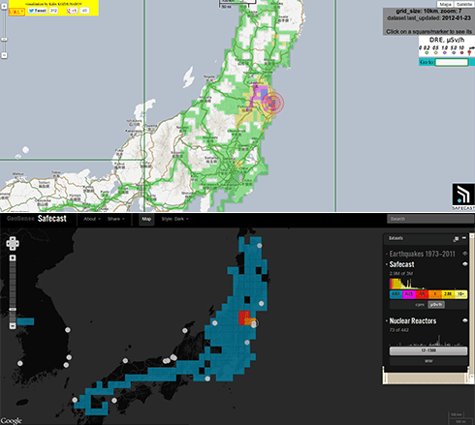Collapse the Nuclear Reactors dataset
This screenshot has height=425, width=475.
[387, 320]
